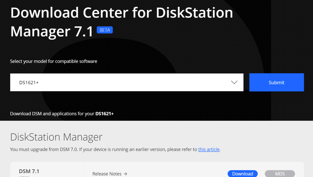Open the 'this article' link

[209, 149]
